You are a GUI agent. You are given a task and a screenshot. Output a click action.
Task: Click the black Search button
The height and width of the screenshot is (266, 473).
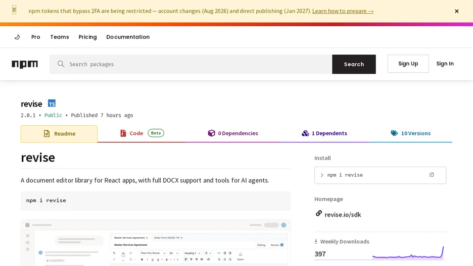point(354,64)
